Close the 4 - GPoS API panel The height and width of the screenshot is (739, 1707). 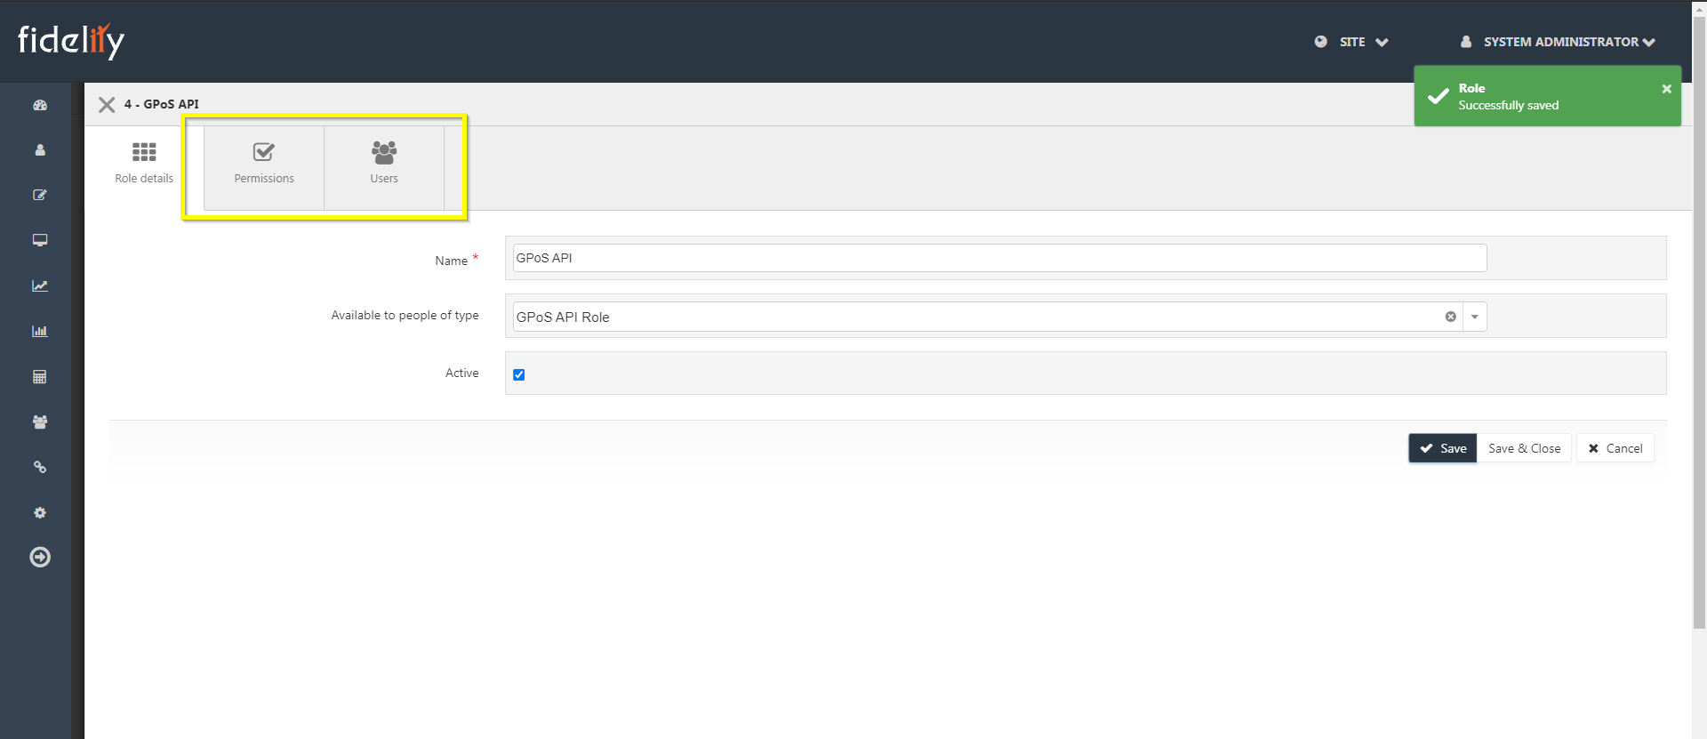[x=107, y=105]
